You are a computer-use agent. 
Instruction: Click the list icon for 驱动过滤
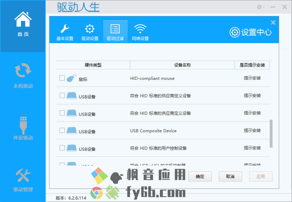tap(115, 29)
